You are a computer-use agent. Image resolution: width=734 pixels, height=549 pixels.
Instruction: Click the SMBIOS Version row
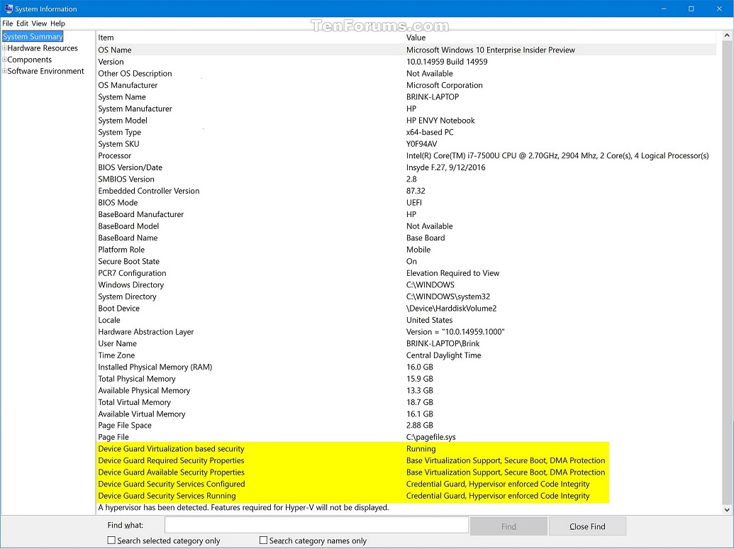pos(406,179)
